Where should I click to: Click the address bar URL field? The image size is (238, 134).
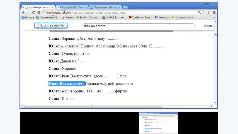point(120,13)
